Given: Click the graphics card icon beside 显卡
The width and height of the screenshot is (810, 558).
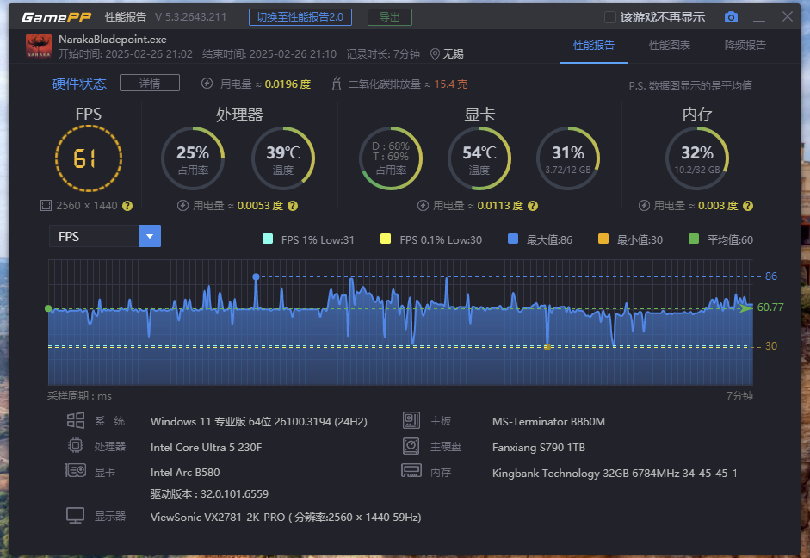Looking at the screenshot, I should click(76, 470).
